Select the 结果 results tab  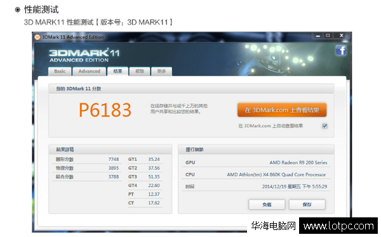pyautogui.click(x=118, y=71)
